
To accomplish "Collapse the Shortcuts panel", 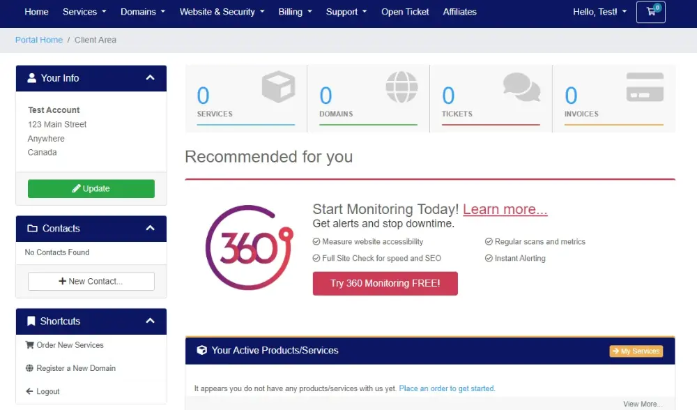I will 150,321.
